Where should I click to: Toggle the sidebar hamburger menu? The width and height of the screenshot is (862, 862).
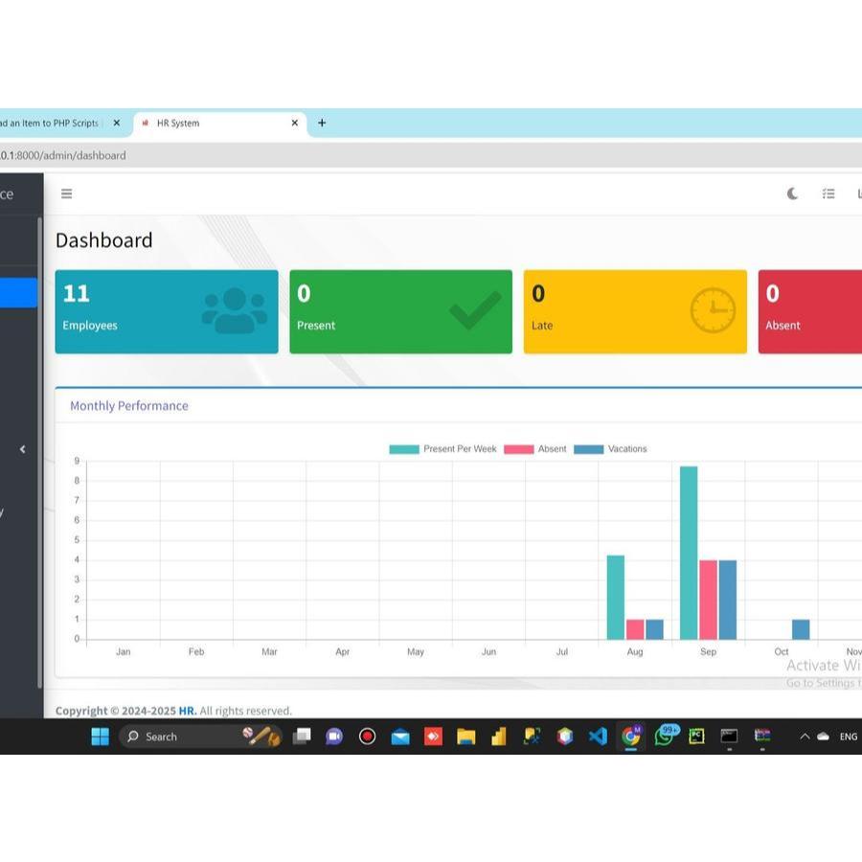click(x=66, y=193)
